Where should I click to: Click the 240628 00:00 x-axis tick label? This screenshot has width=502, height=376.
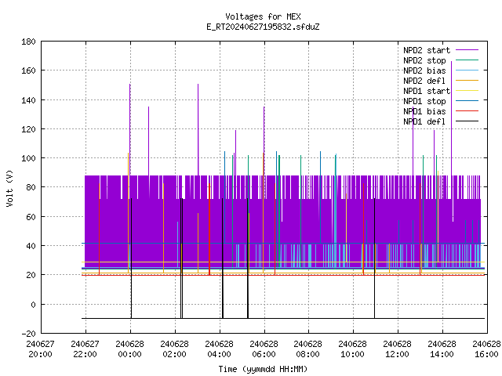(129, 349)
